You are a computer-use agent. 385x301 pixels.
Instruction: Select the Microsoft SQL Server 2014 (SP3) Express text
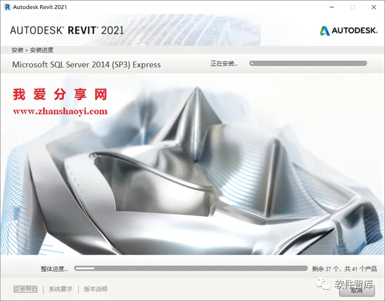(87, 64)
